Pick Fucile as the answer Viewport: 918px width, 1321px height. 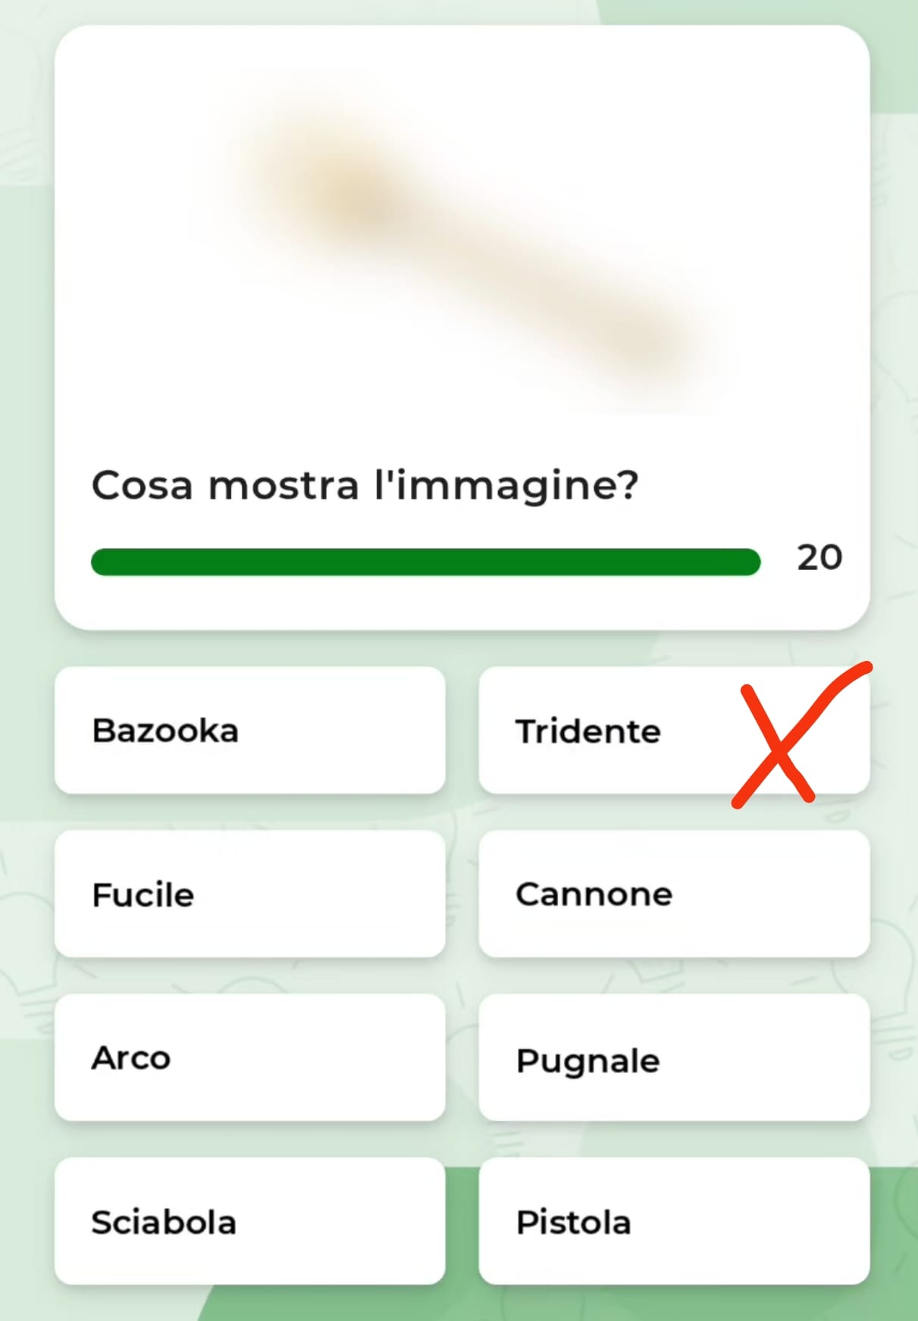click(x=249, y=894)
